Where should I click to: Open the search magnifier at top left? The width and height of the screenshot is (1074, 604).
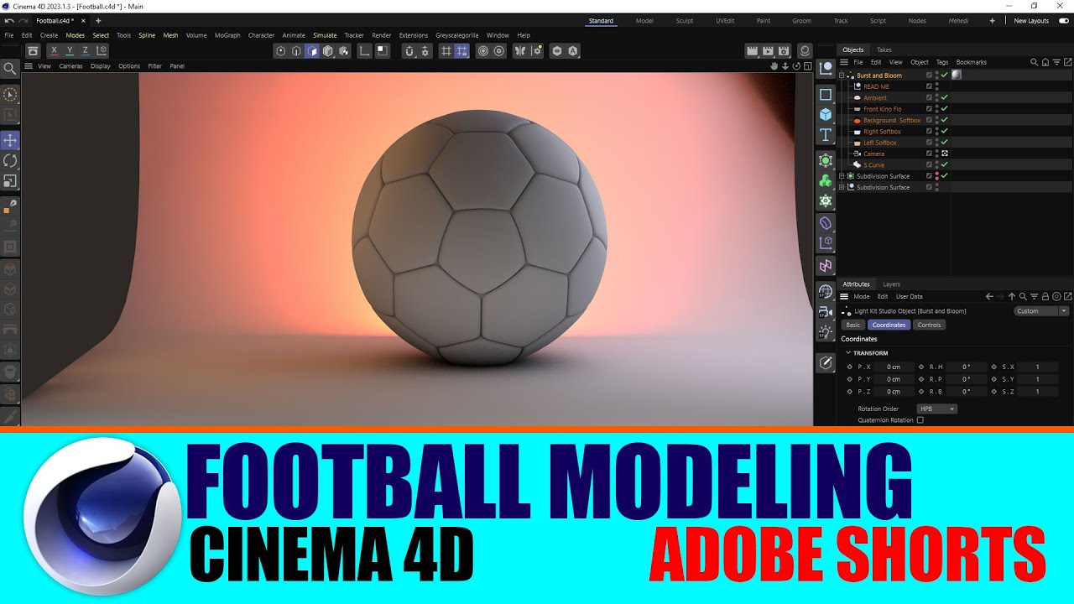(x=10, y=69)
